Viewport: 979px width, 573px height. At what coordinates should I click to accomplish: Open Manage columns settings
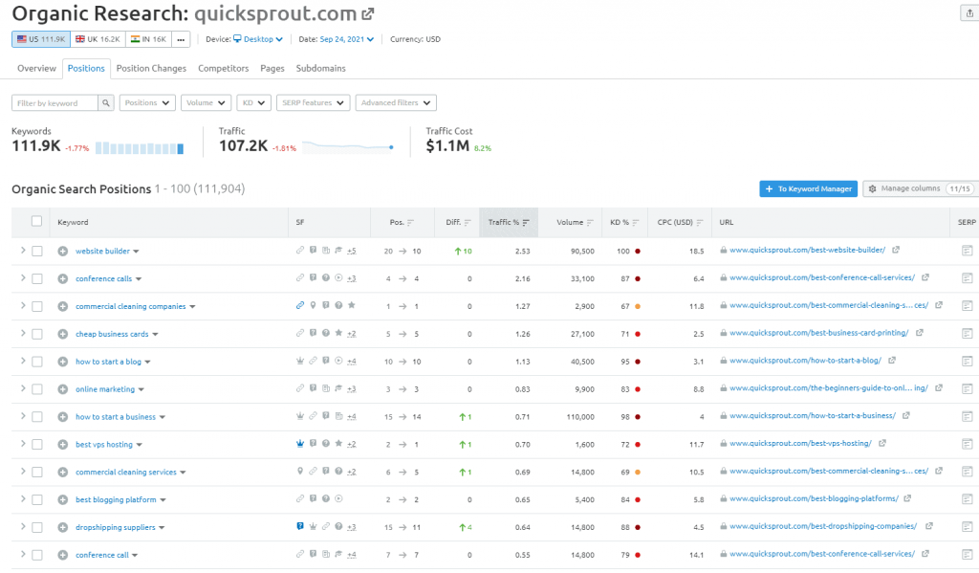919,188
